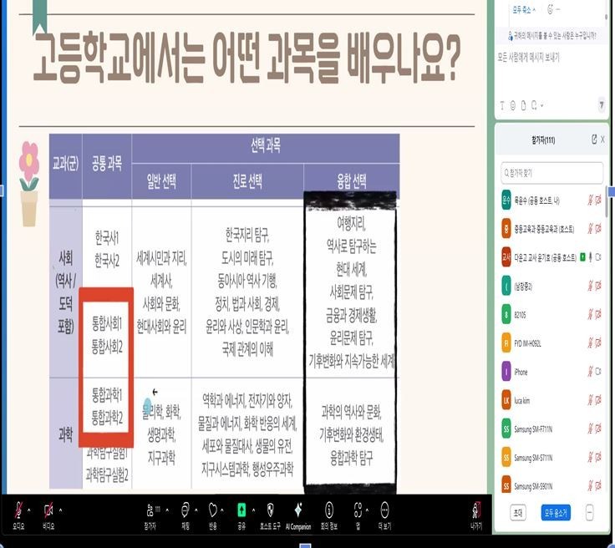Viewport: 615px width, 548px height.
Task: Open the AI Companion sparkle icon
Action: pyautogui.click(x=298, y=510)
